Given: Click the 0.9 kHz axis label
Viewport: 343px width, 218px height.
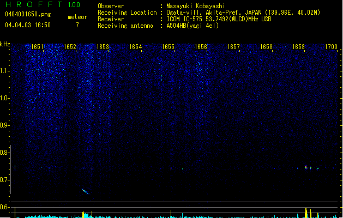Looking at the screenshot, I should point(4,125).
